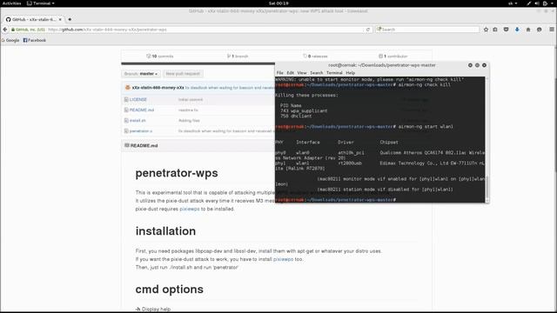557x313 pixels.
Task: Open install.sh file
Action: coord(138,121)
